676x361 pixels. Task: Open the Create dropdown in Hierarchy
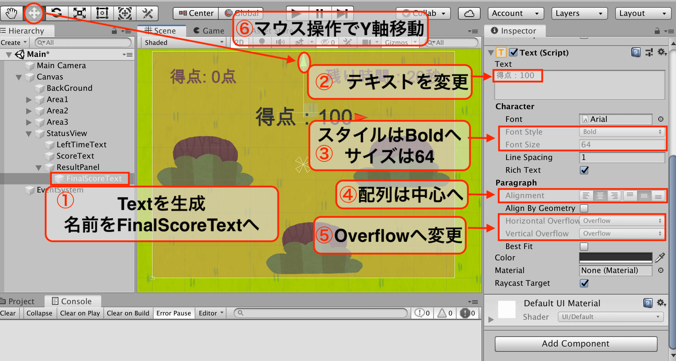click(14, 42)
